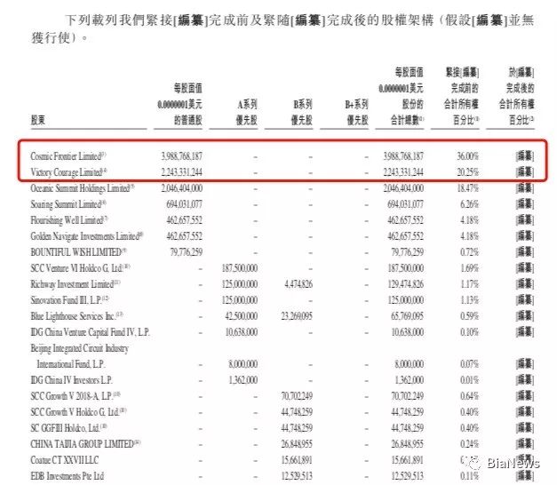Click Sinovation Fund III, L.P. name
Viewport: 557px width, 485px height.
pyautogui.click(x=69, y=300)
